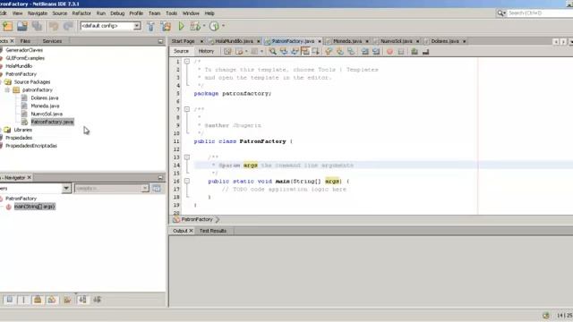The image size is (573, 322).
Task: Collapse the header comment fold on line 1
Action: 187,62
